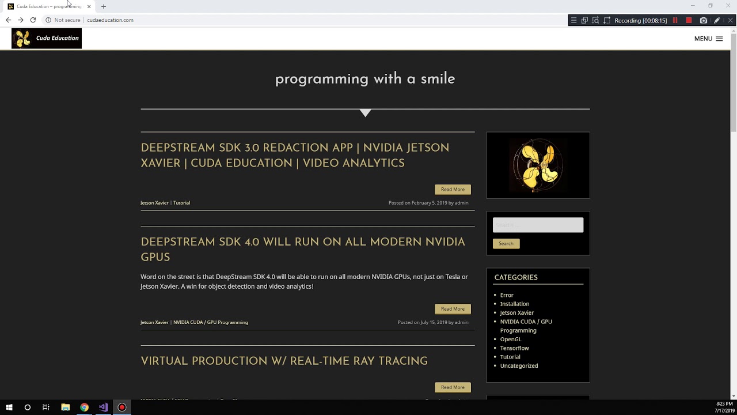Image resolution: width=737 pixels, height=415 pixels.
Task: Open File Explorer from the taskbar
Action: click(x=66, y=408)
